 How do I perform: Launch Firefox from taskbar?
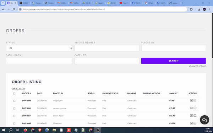pyautogui.click(x=25, y=130)
